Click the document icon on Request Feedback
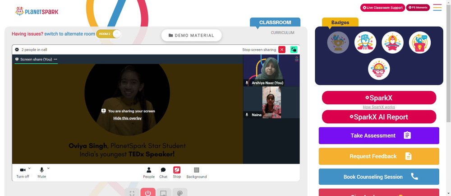 tap(409, 156)
